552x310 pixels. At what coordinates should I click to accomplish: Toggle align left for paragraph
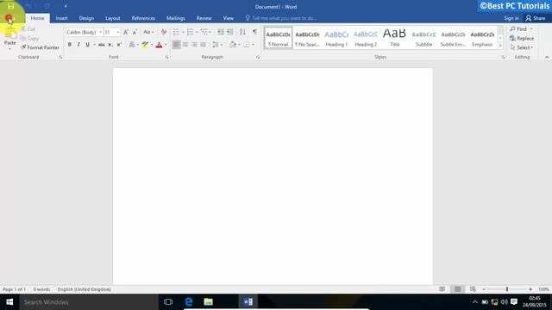point(176,45)
